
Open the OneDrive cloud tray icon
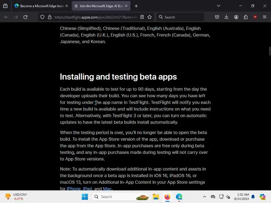click(213, 197)
